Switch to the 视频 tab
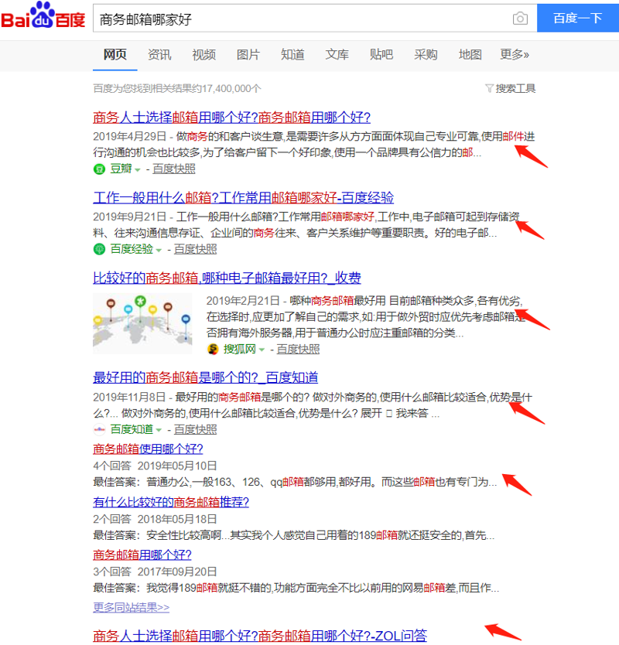Image resolution: width=619 pixels, height=645 pixels. coord(203,54)
